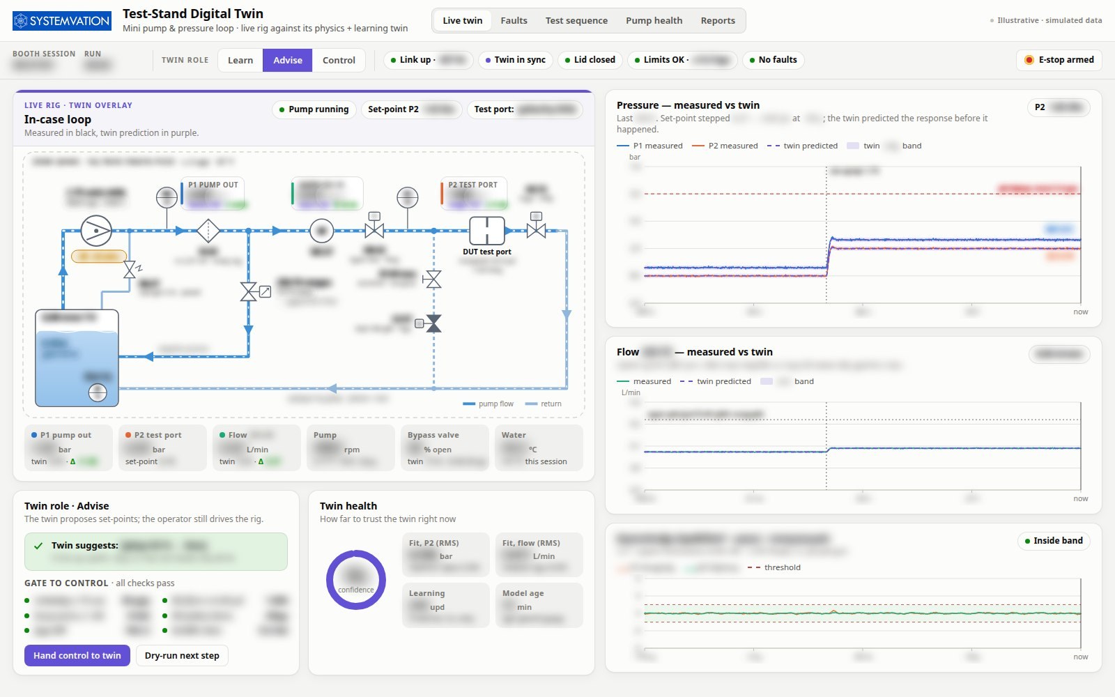Screen dimensions: 1115x697
Task: Open the Reports tab
Action: point(718,21)
